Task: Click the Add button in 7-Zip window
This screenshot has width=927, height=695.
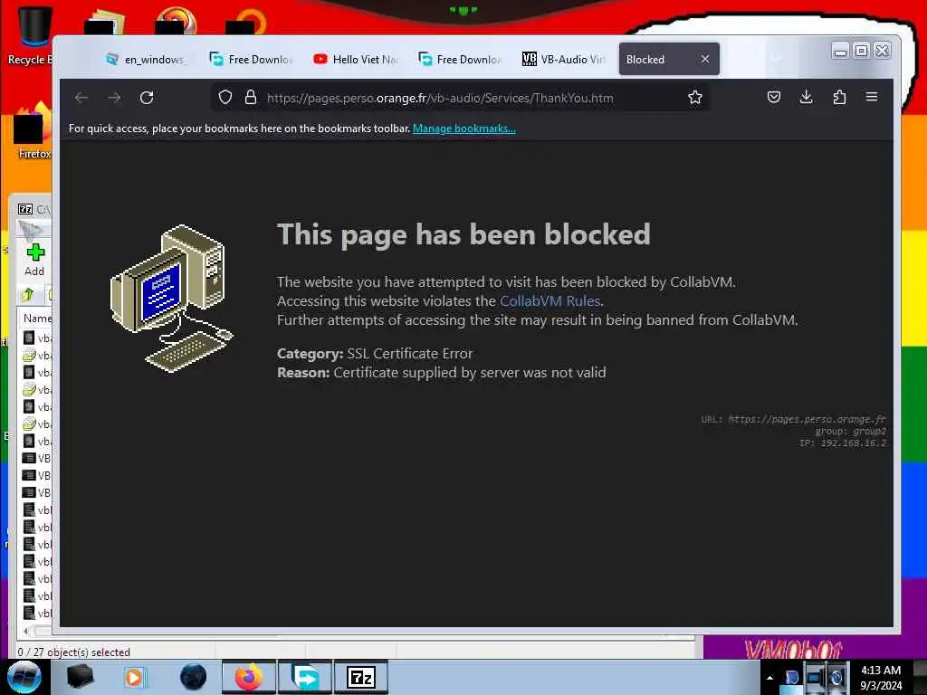Action: 34,260
